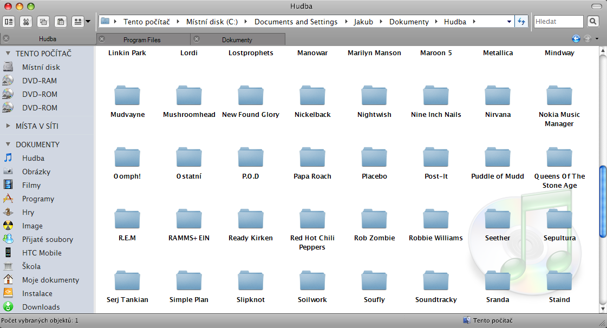Expand the arrow after Místní disk (C:)
The height and width of the screenshot is (328, 607).
[x=245, y=22]
